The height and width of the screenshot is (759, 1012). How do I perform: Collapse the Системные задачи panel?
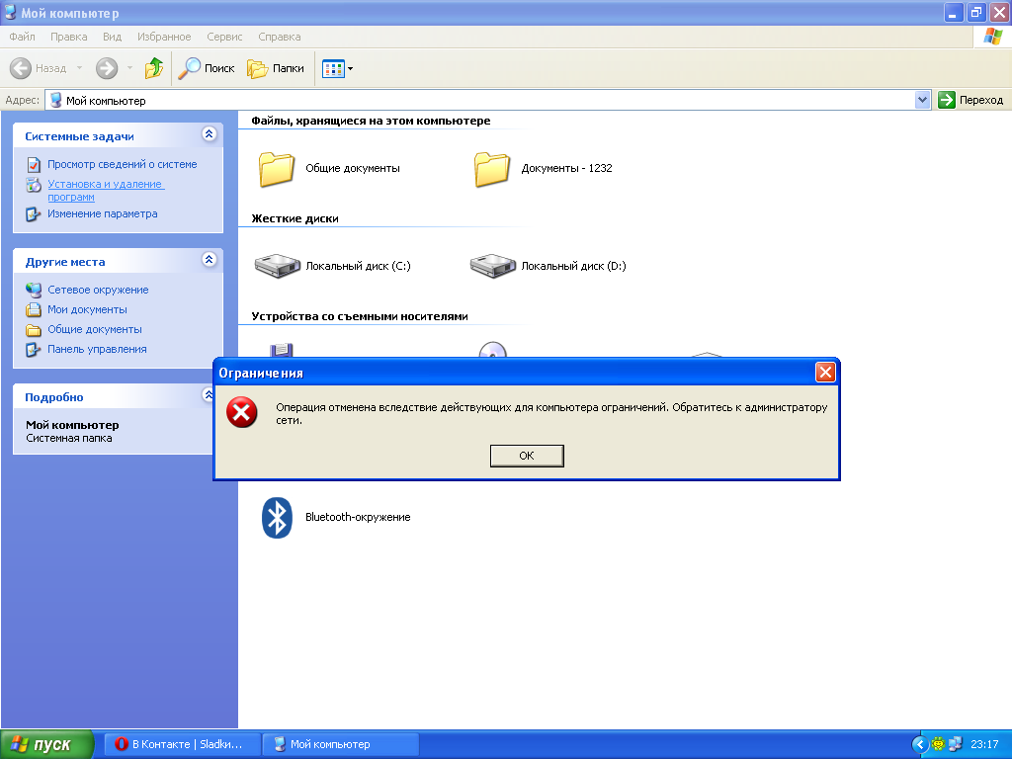[x=209, y=134]
